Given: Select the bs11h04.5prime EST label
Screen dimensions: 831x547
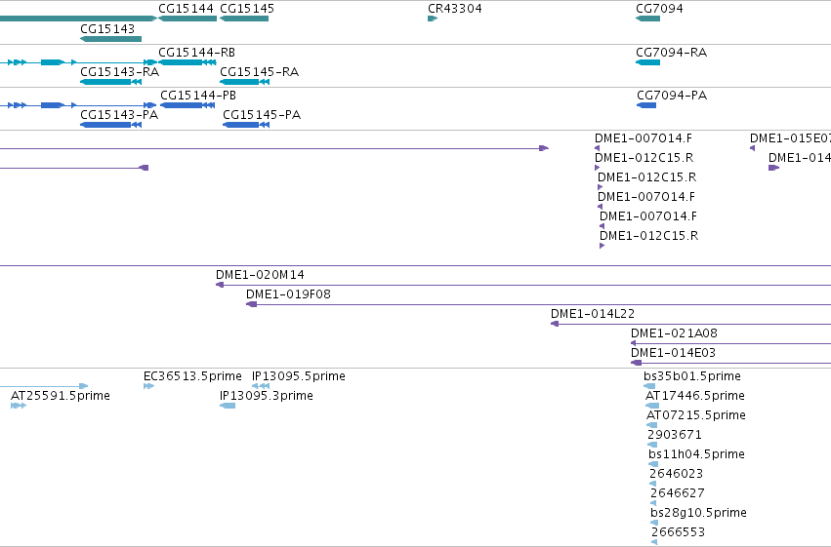Looking at the screenshot, I should (696, 454).
